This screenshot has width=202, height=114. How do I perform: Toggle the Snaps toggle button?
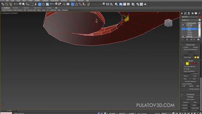click(73, 4)
